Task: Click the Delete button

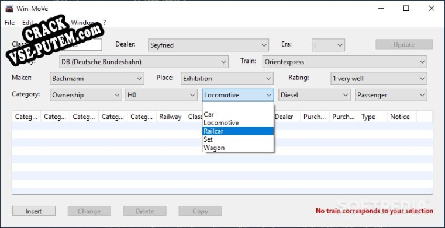Action: [145, 211]
